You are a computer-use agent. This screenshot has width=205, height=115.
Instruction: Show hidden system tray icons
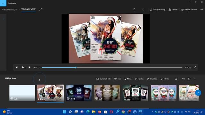[152, 112]
